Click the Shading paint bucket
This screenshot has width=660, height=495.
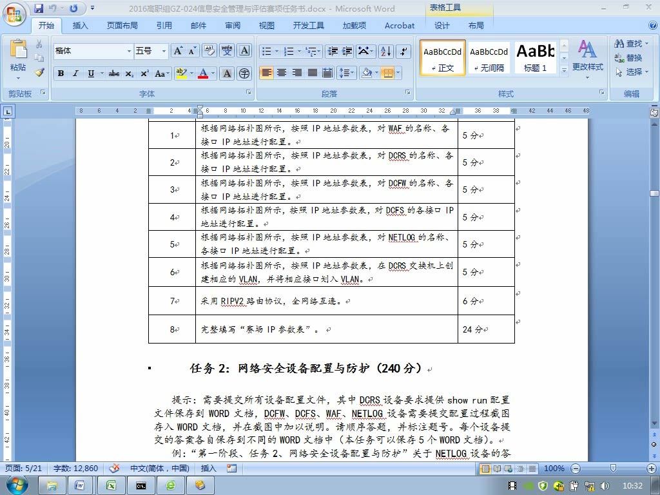pos(366,73)
